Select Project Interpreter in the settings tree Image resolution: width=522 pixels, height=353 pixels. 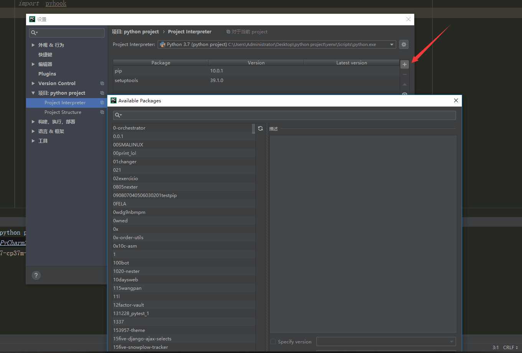coord(65,103)
